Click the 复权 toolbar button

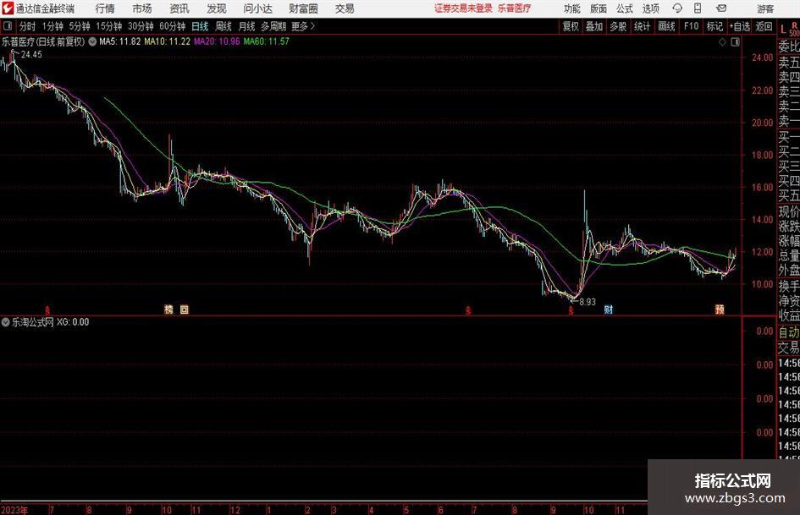point(571,26)
